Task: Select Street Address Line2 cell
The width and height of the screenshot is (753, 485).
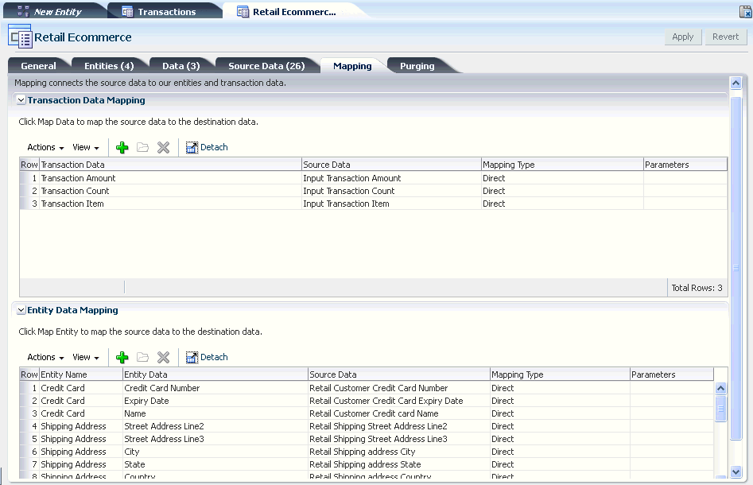Action: (215, 426)
